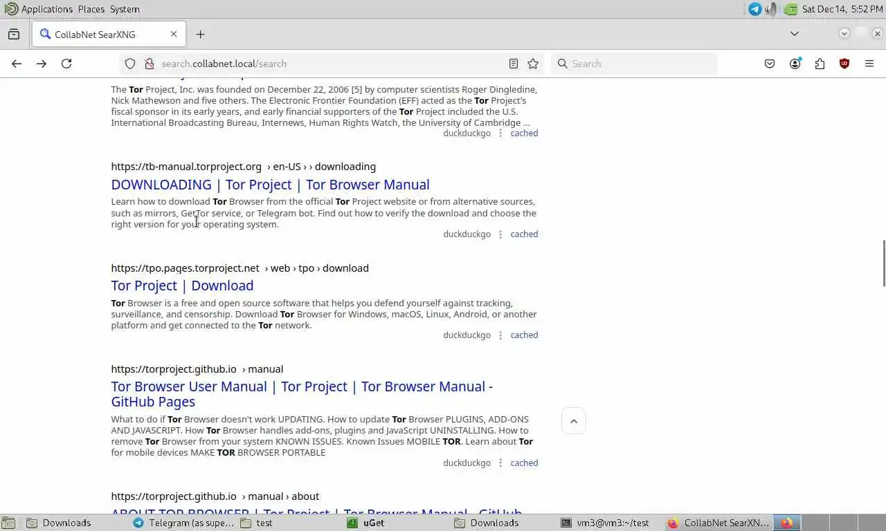This screenshot has width=886, height=531.
Task: Open cached copy of Tor Browser User Manual result
Action: (524, 463)
